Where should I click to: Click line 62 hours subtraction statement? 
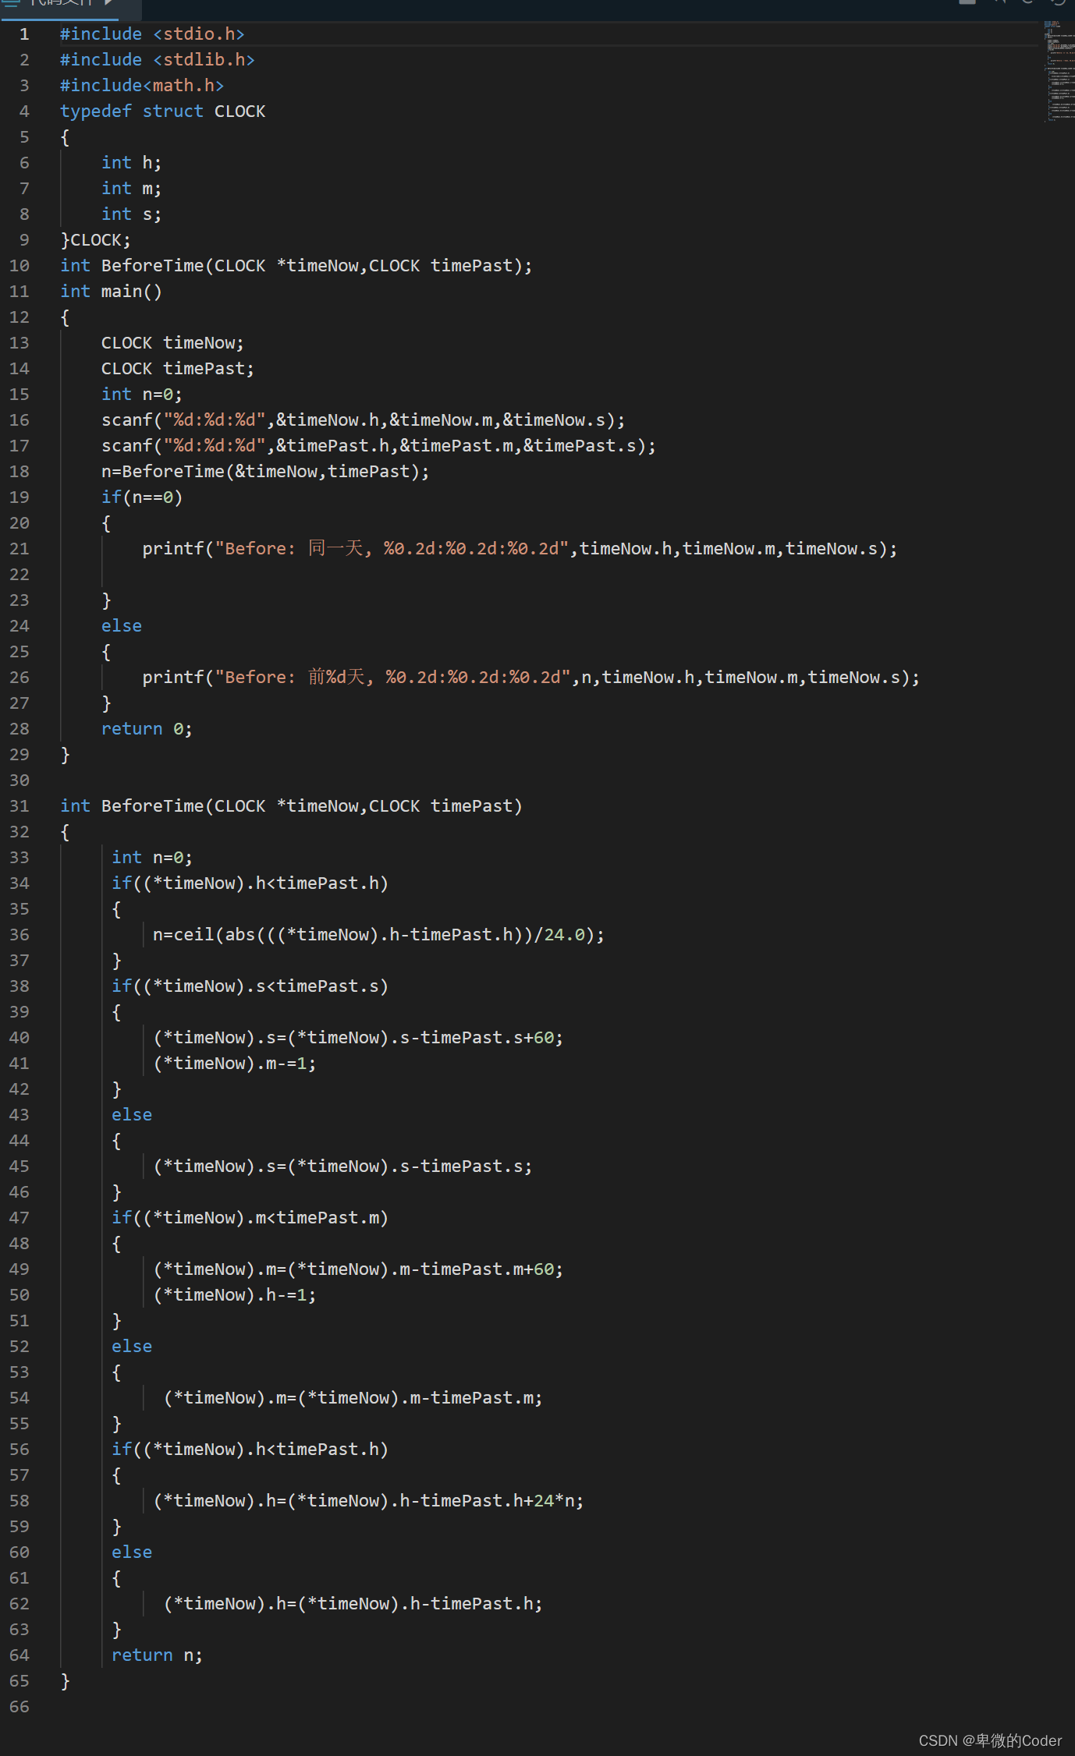(353, 1604)
